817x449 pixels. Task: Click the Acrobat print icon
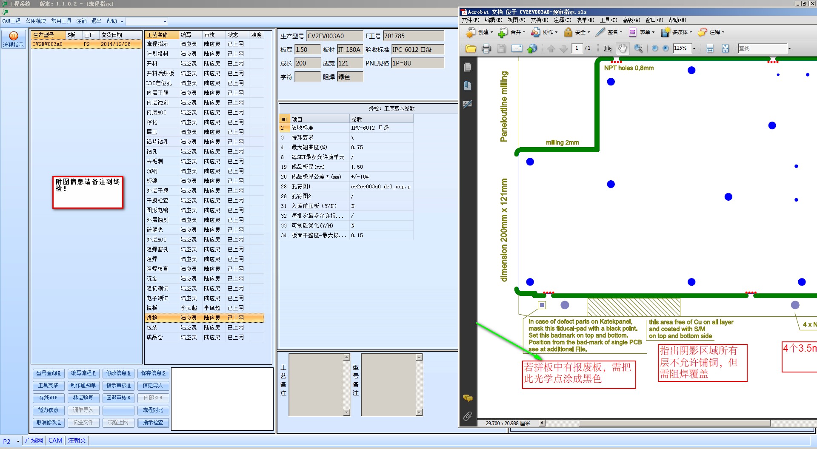click(486, 48)
